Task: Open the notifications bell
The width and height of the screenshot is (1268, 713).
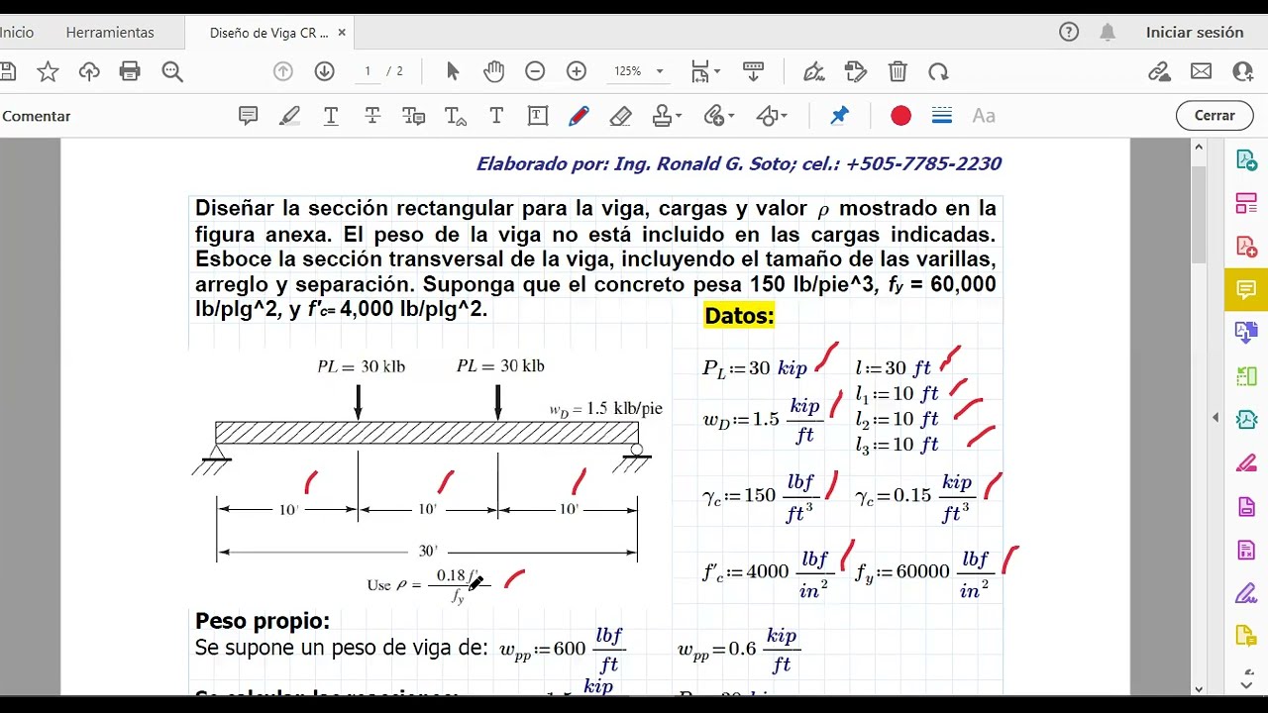Action: click(1108, 32)
